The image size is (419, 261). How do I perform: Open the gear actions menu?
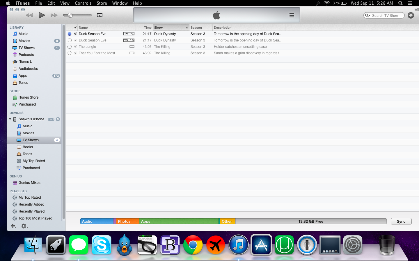(x=24, y=226)
